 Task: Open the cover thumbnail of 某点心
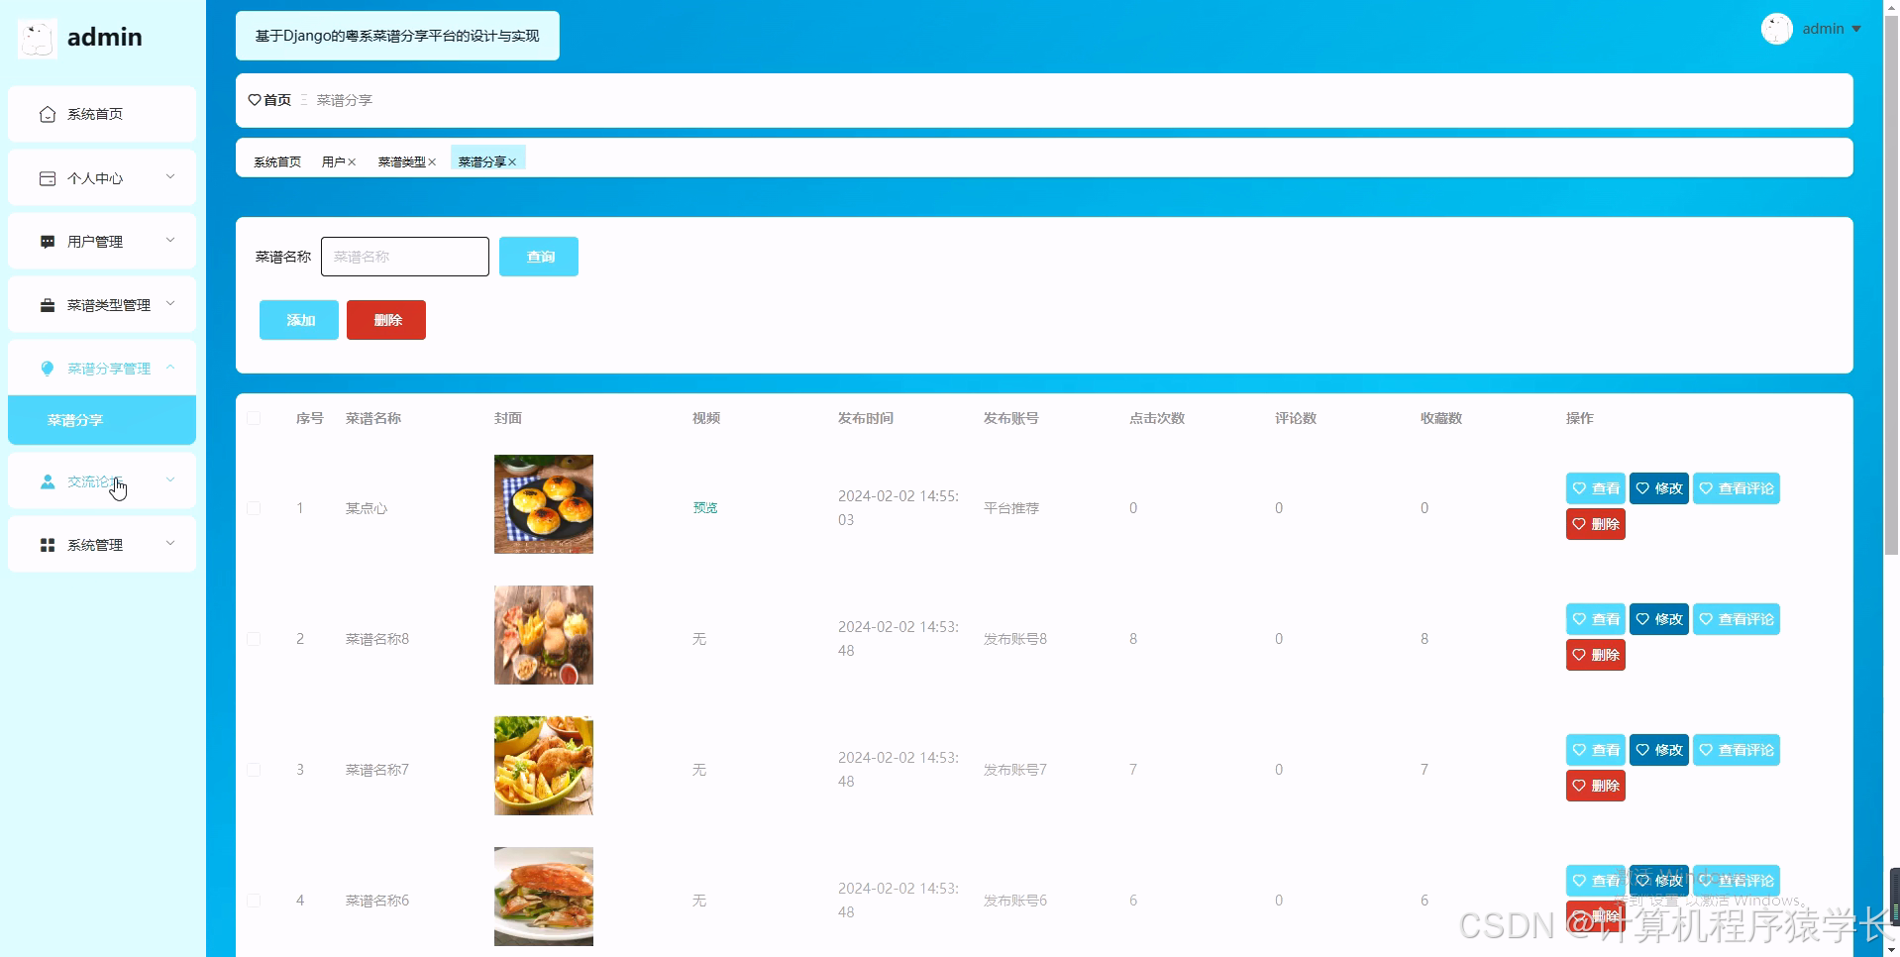pyautogui.click(x=544, y=504)
